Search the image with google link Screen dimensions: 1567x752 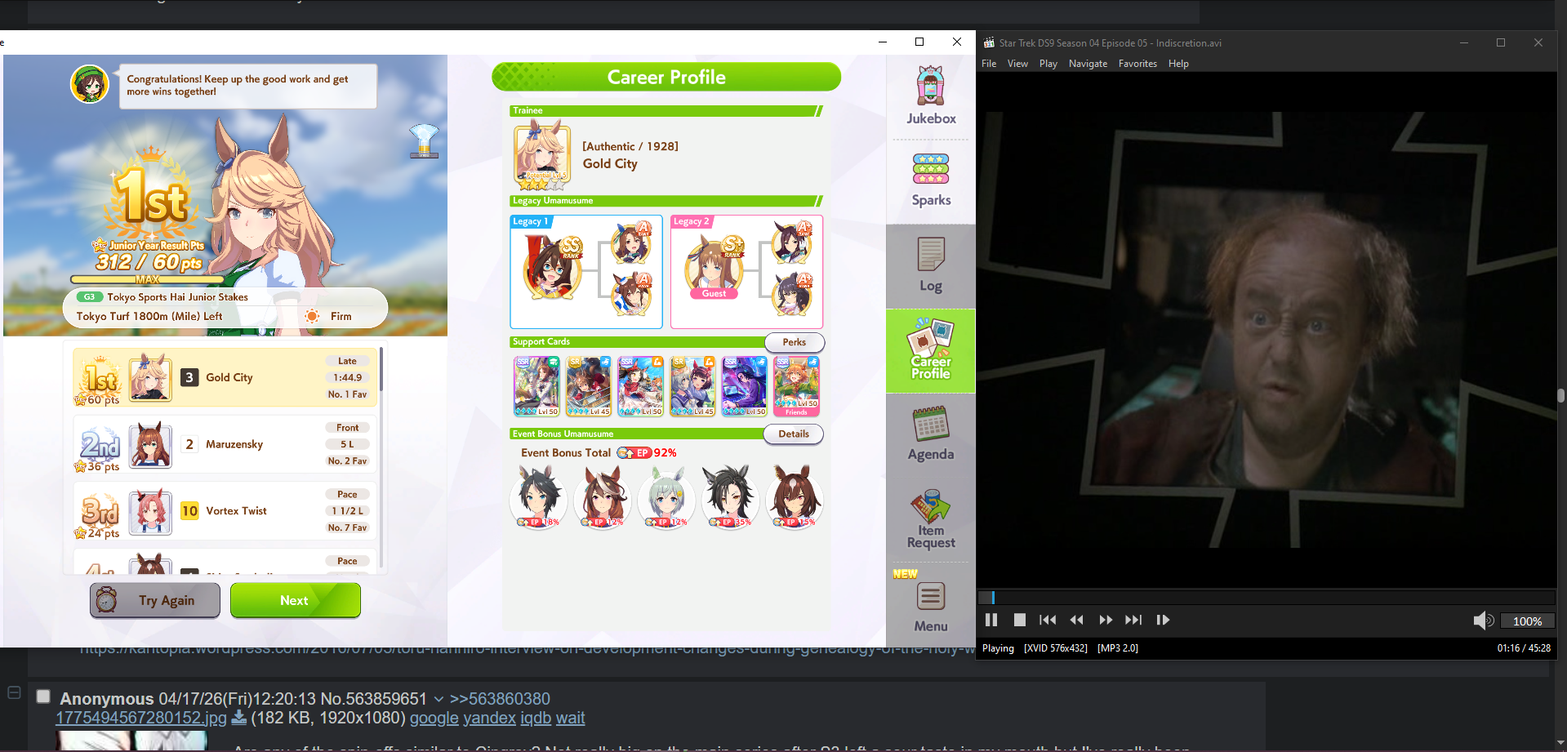434,719
